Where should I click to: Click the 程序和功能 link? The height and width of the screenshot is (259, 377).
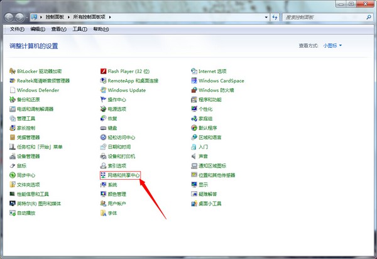click(x=210, y=99)
